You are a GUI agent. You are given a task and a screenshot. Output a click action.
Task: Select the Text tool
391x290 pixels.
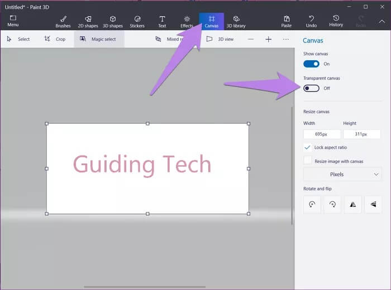point(162,22)
